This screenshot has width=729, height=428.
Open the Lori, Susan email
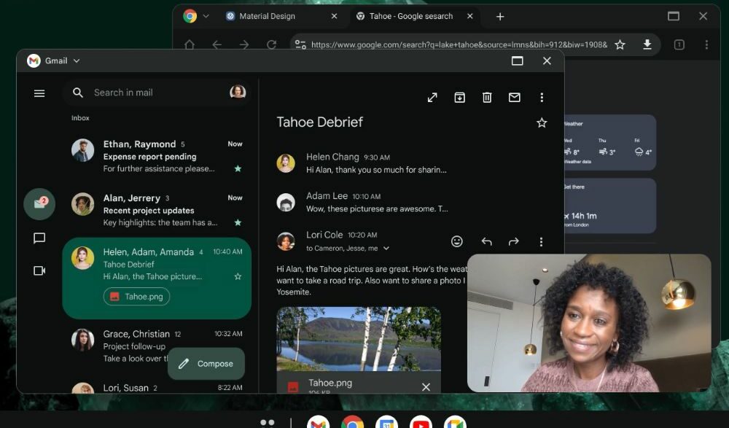click(157, 387)
